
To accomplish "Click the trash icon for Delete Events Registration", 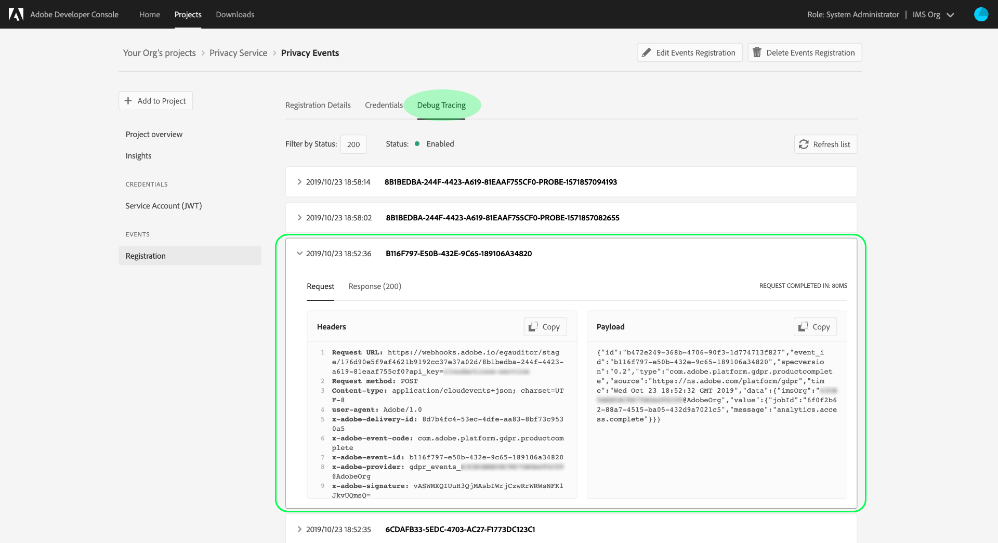I will 757,52.
